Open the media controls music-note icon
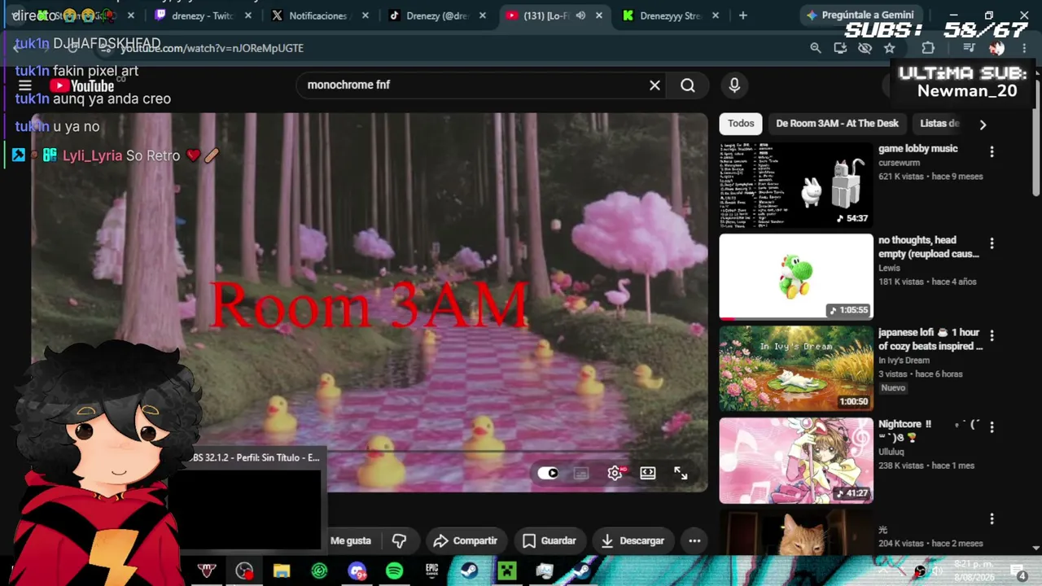Image resolution: width=1042 pixels, height=586 pixels. click(x=969, y=48)
